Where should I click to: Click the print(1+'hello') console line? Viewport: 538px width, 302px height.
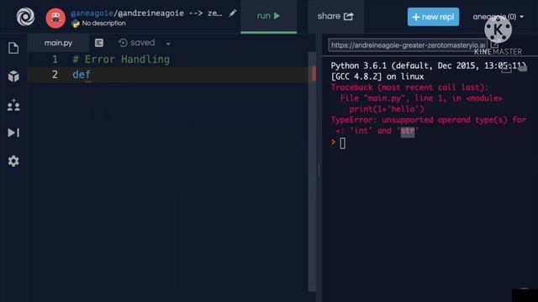387,109
